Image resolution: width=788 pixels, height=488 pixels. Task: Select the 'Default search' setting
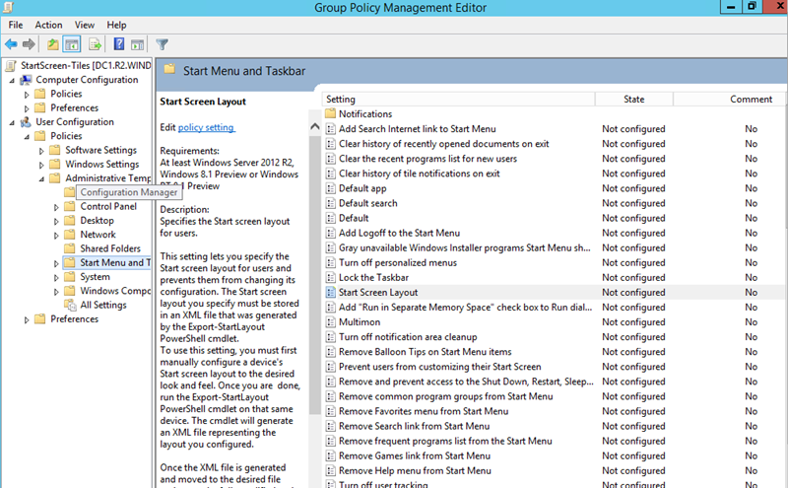tap(367, 203)
